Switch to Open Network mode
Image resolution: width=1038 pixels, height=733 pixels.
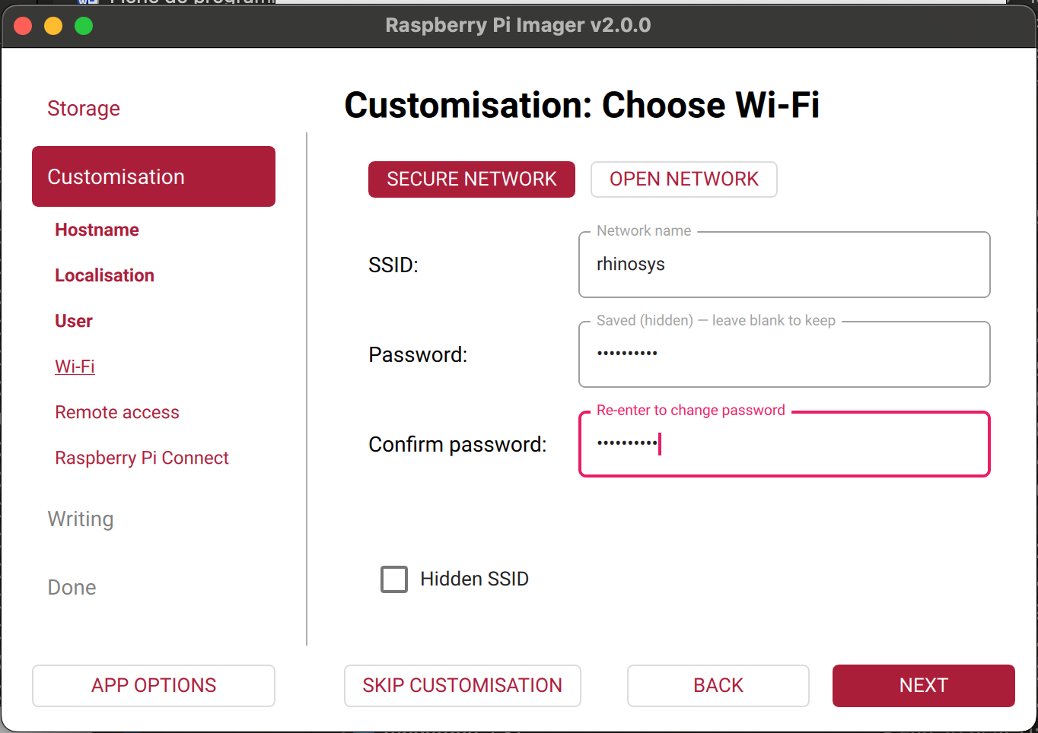[x=683, y=179]
